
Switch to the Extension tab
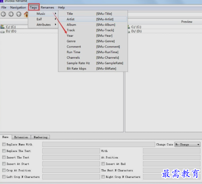tap(21, 137)
